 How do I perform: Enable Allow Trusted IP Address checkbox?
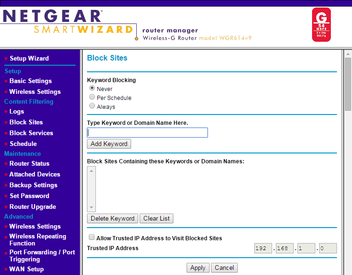tap(92, 237)
